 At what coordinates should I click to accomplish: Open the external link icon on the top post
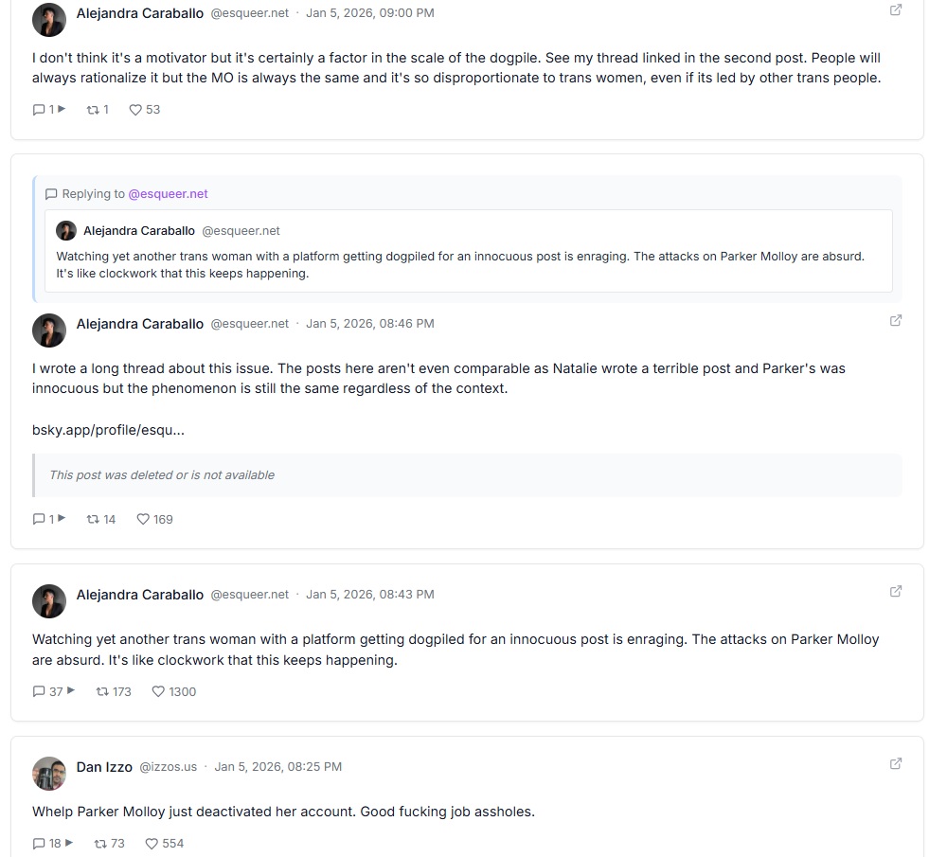[x=895, y=9]
